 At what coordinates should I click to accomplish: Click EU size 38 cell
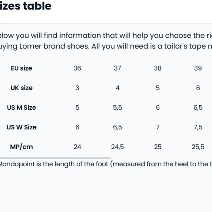click(x=158, y=68)
